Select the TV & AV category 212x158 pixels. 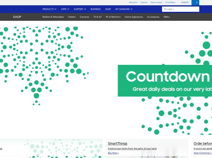coord(97,17)
